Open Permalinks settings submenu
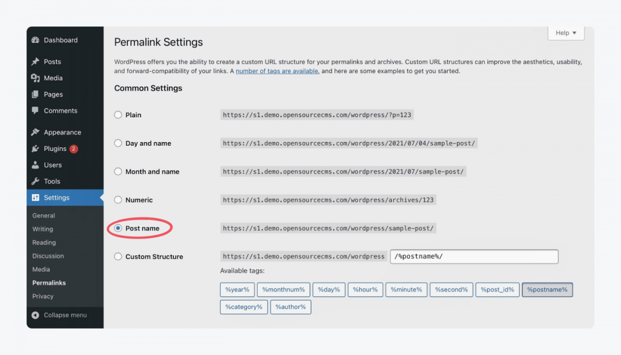This screenshot has width=621, height=355. (x=49, y=283)
